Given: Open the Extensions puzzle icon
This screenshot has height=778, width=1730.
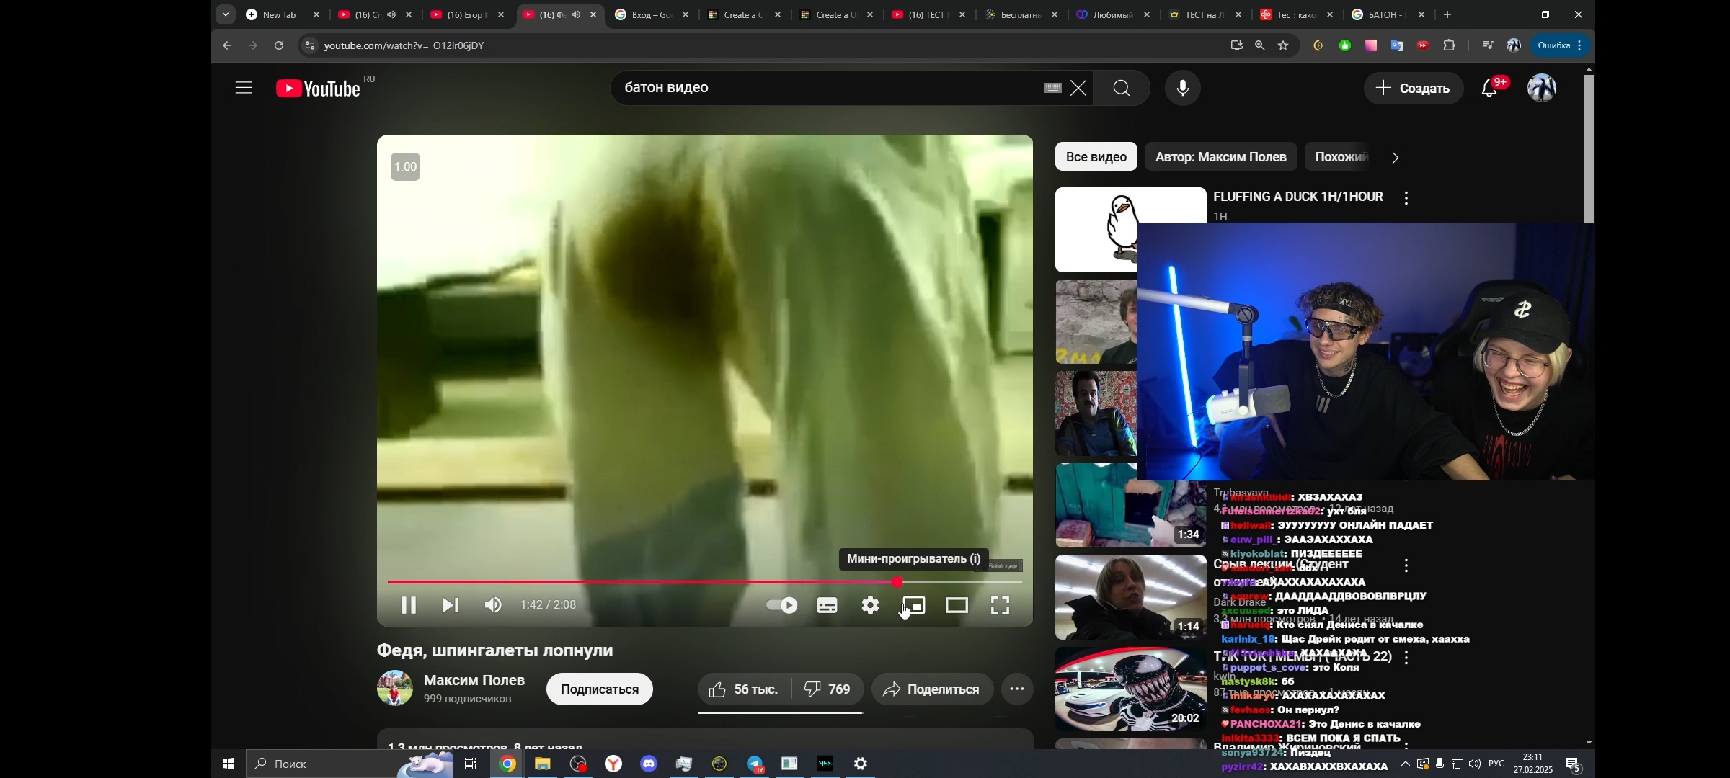Looking at the screenshot, I should 1450,45.
